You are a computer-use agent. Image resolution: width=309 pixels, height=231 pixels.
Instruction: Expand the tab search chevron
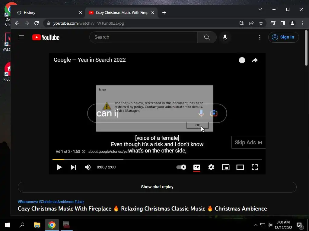pyautogui.click(x=260, y=9)
